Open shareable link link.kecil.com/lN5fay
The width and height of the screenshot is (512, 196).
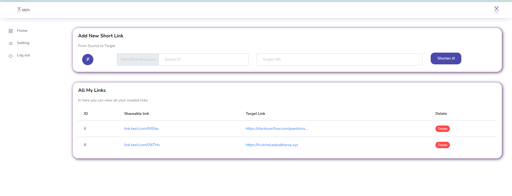click(x=141, y=129)
